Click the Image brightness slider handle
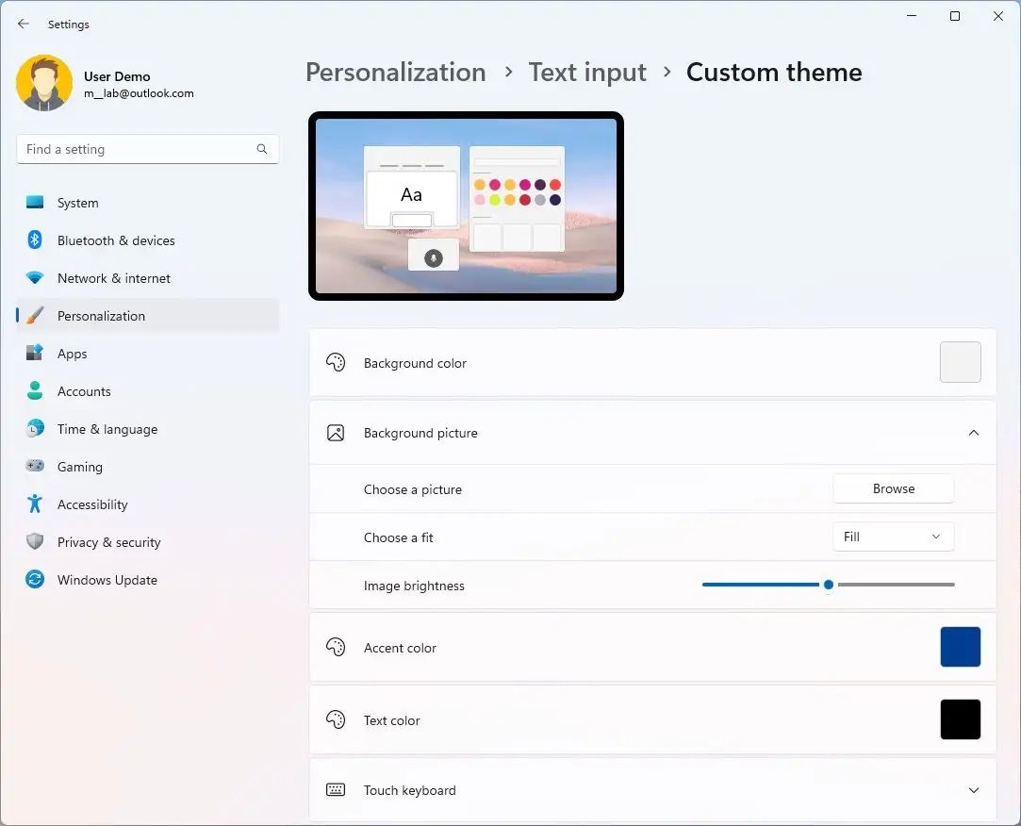 (829, 585)
